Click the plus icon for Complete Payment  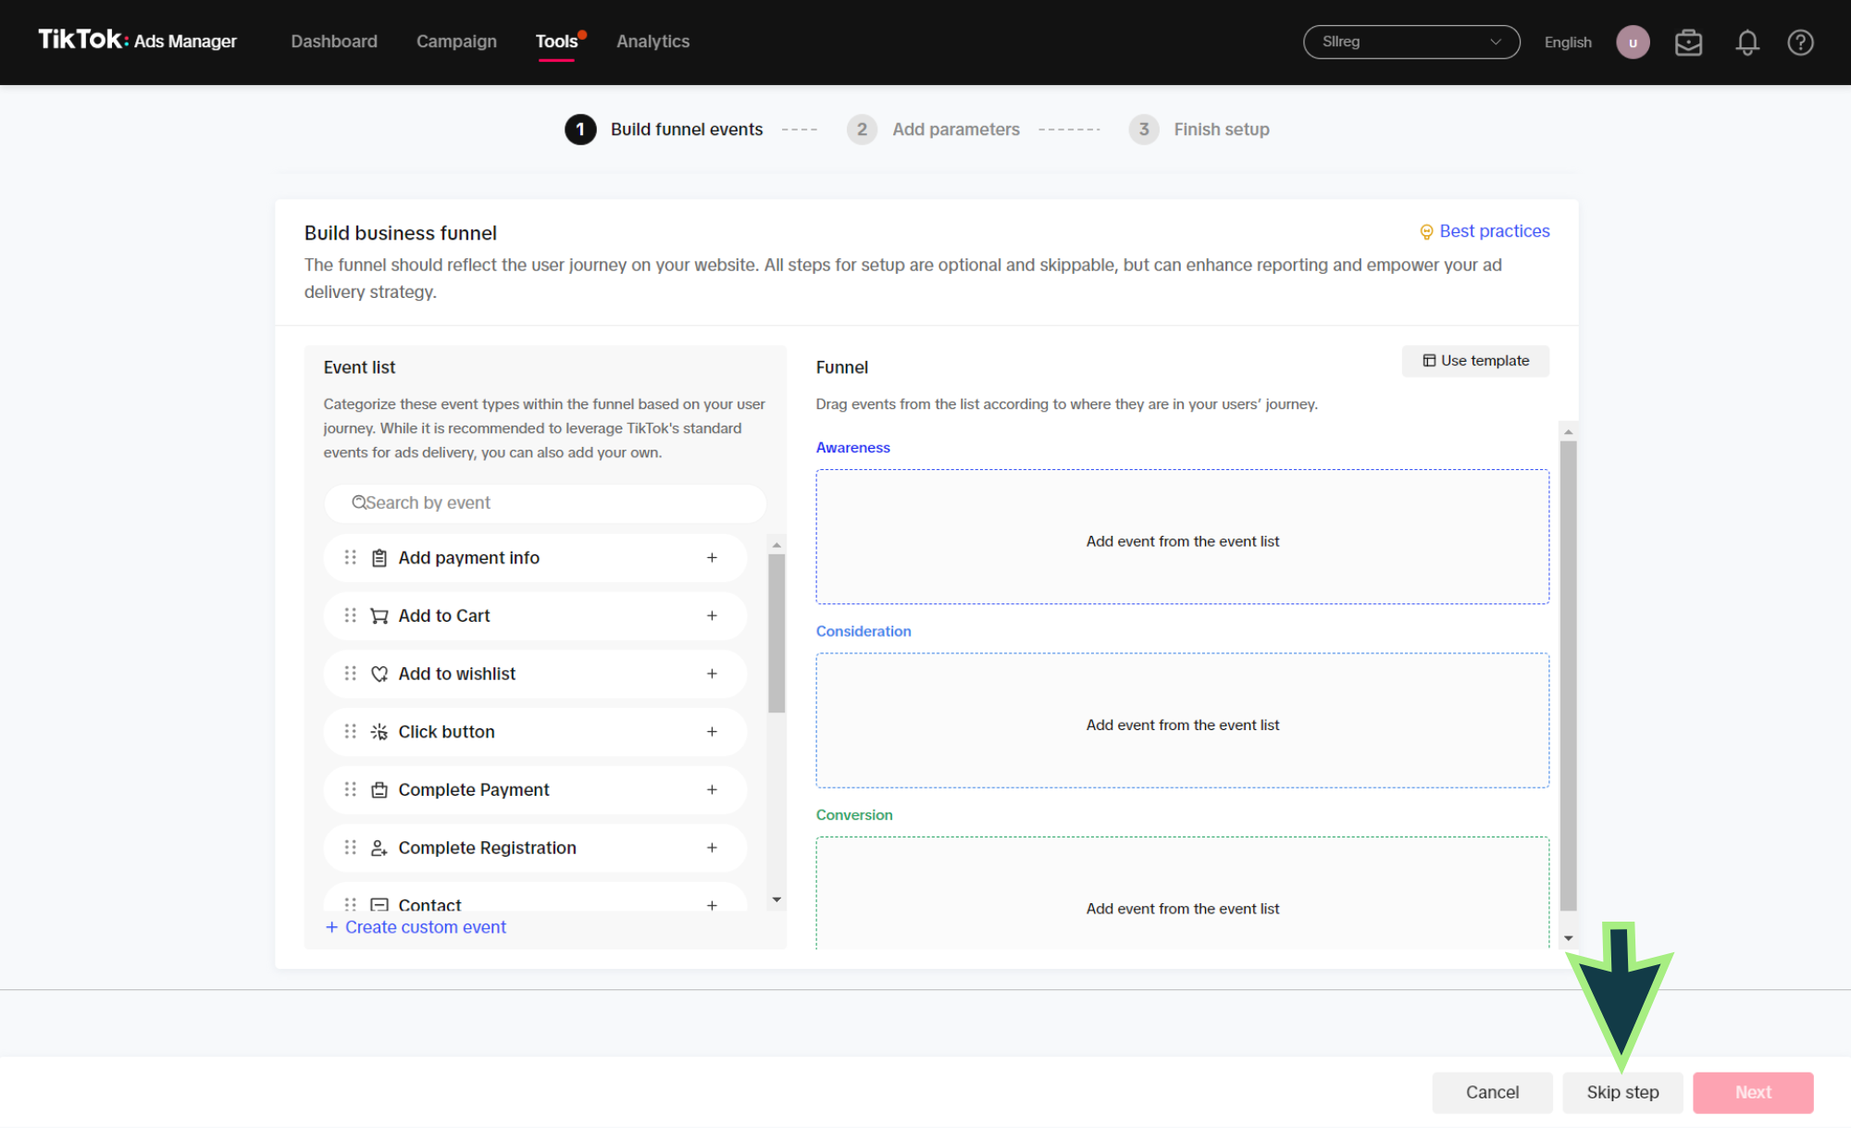pyautogui.click(x=712, y=790)
